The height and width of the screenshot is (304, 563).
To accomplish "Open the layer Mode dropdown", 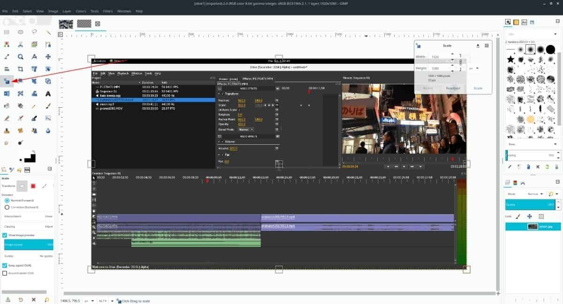I will (534, 193).
